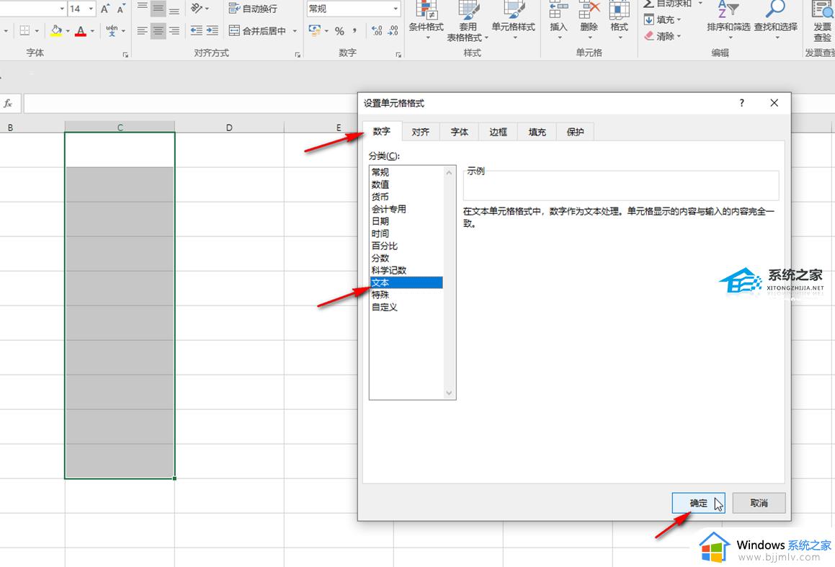Align text to the left
This screenshot has height=567, width=835.
click(x=142, y=31)
